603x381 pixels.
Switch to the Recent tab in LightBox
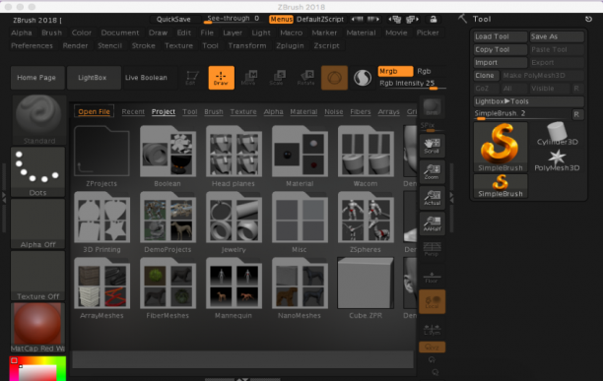[x=133, y=112]
